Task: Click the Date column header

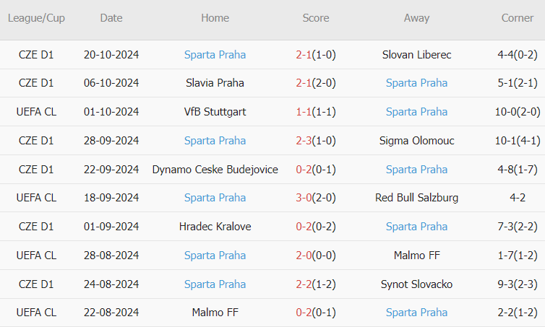Action: tap(111, 18)
